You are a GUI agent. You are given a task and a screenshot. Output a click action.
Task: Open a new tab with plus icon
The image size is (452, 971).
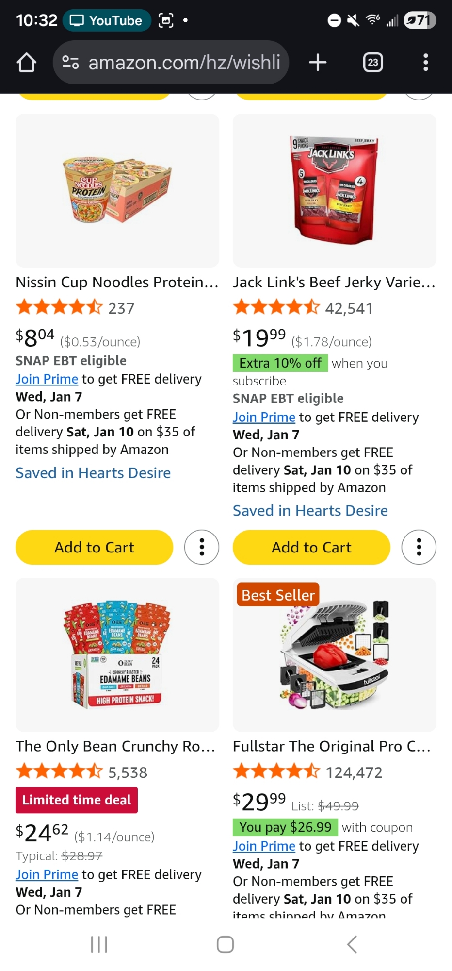click(x=318, y=63)
